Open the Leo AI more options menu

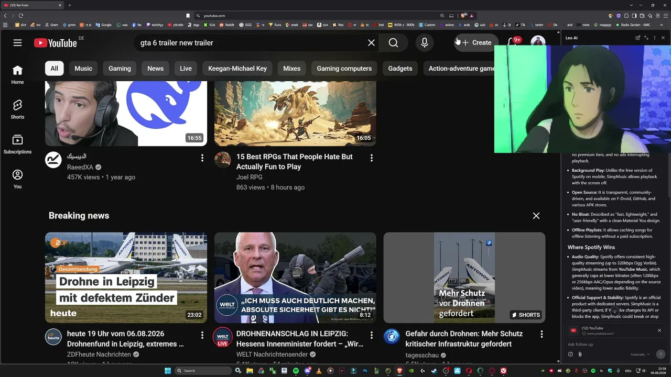pos(655,38)
